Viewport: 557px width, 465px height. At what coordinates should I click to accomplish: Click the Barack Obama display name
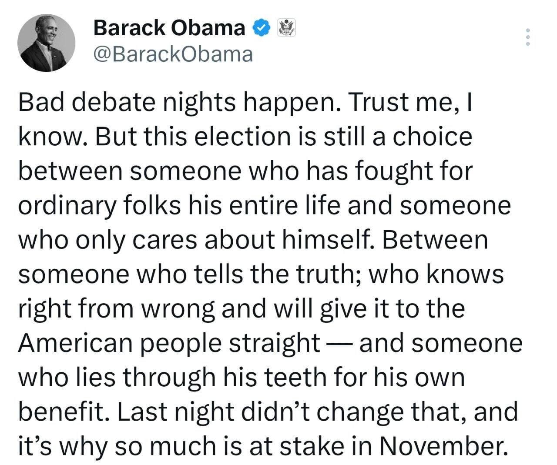click(169, 28)
